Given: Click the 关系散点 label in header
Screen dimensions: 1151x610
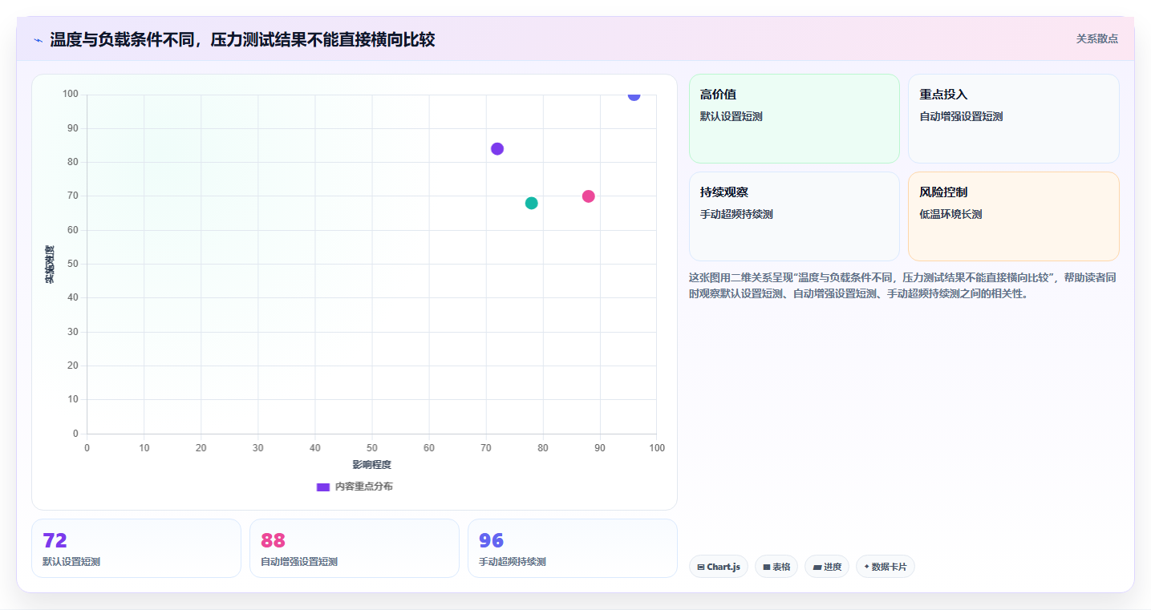Looking at the screenshot, I should 1096,38.
